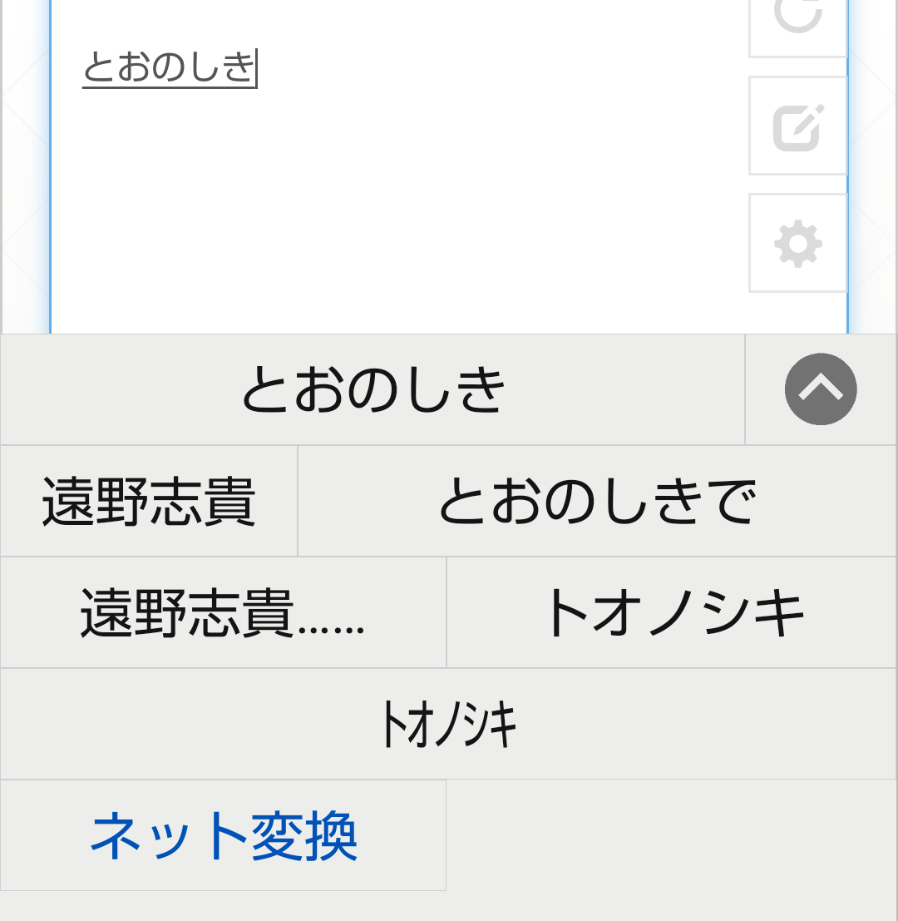Screen dimensions: 898x921
Task: Choose the kanji candidate 遠野志貴
Action: pyautogui.click(x=149, y=501)
